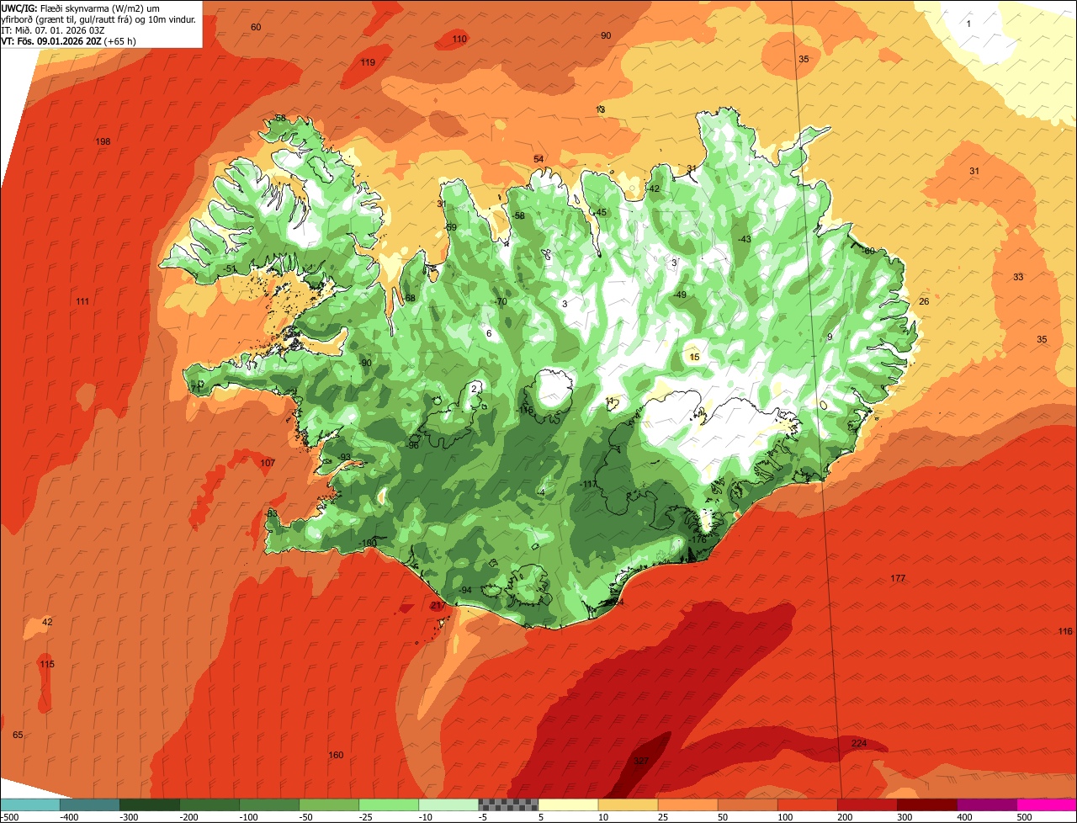Click the map value 54 off the north coast
Screen dimensions: 1077x823
click(538, 159)
